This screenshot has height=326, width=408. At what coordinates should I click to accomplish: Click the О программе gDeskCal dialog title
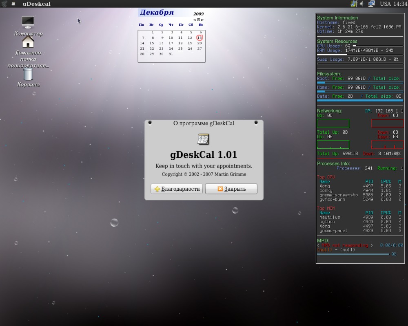click(204, 123)
